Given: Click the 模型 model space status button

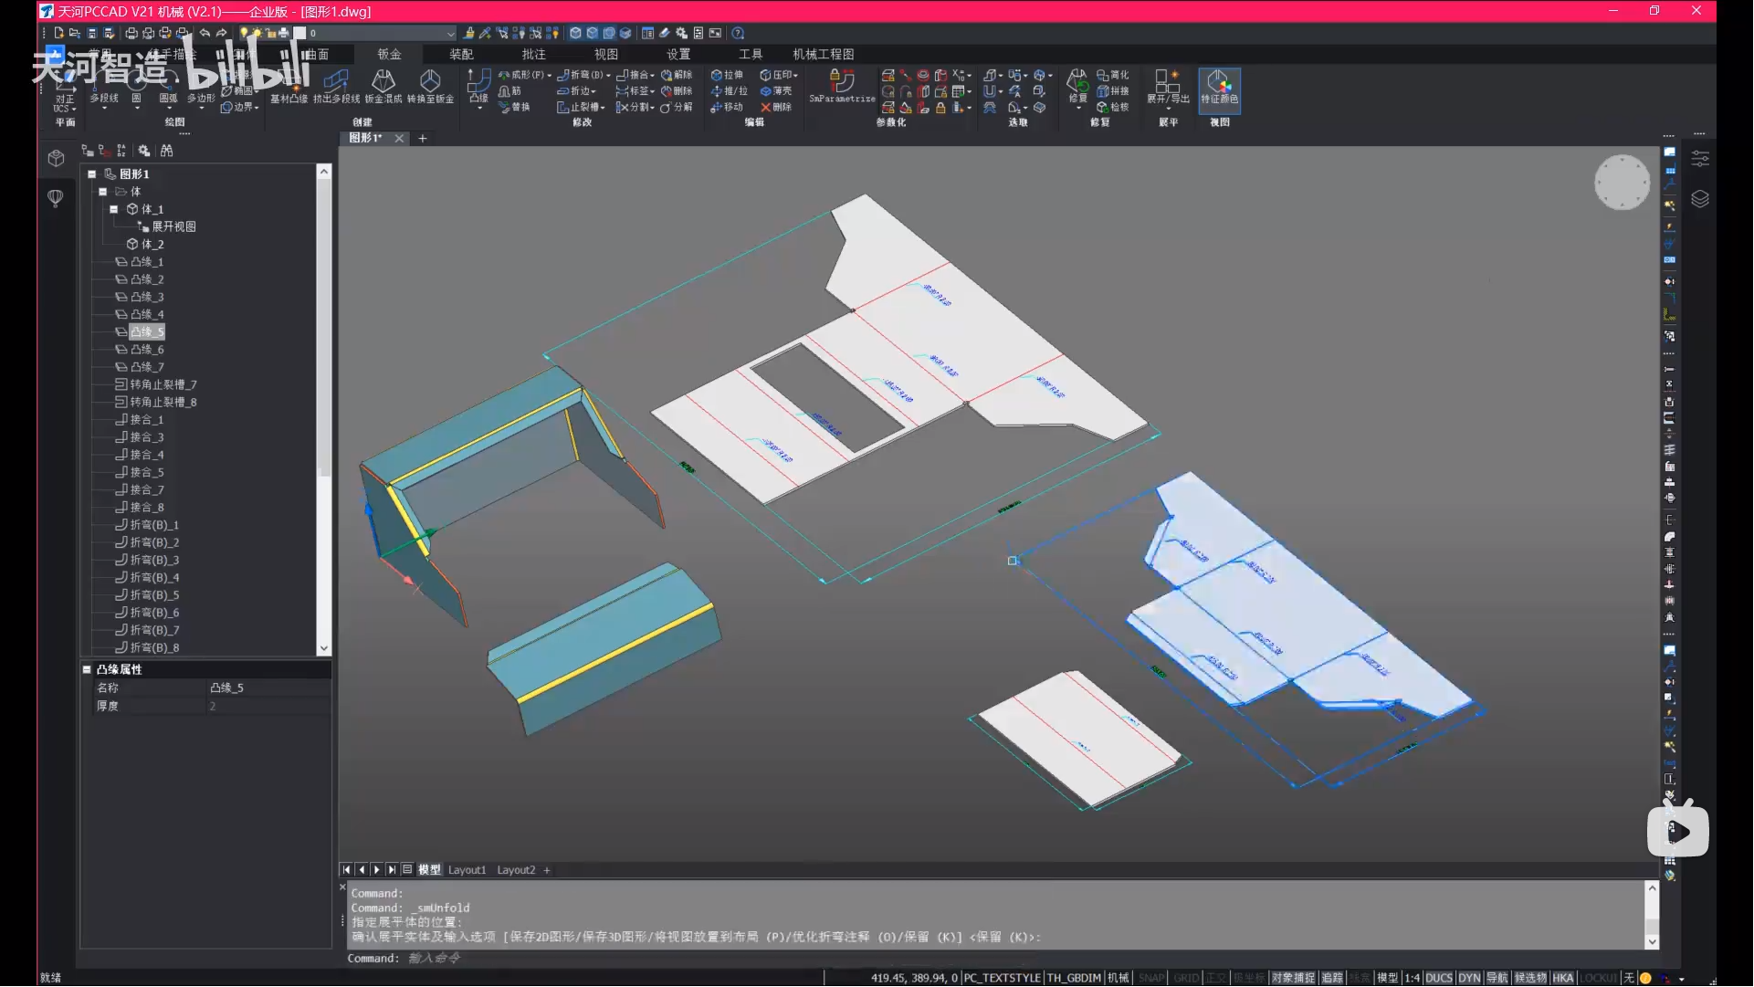Looking at the screenshot, I should pos(1387,978).
